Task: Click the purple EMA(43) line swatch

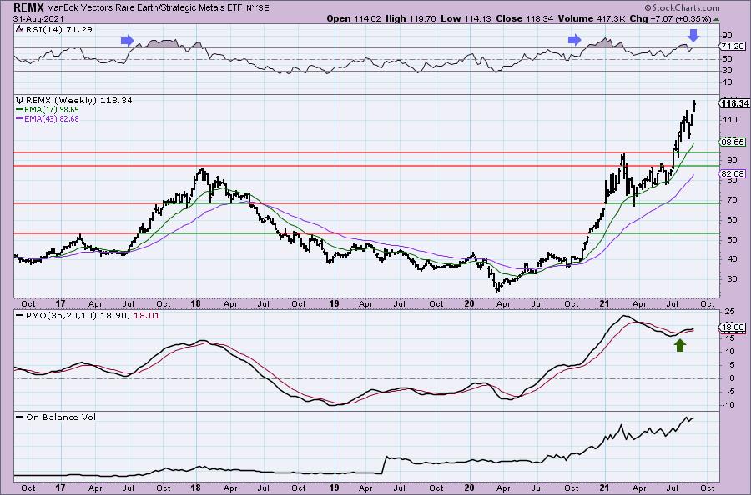Action: (x=20, y=118)
